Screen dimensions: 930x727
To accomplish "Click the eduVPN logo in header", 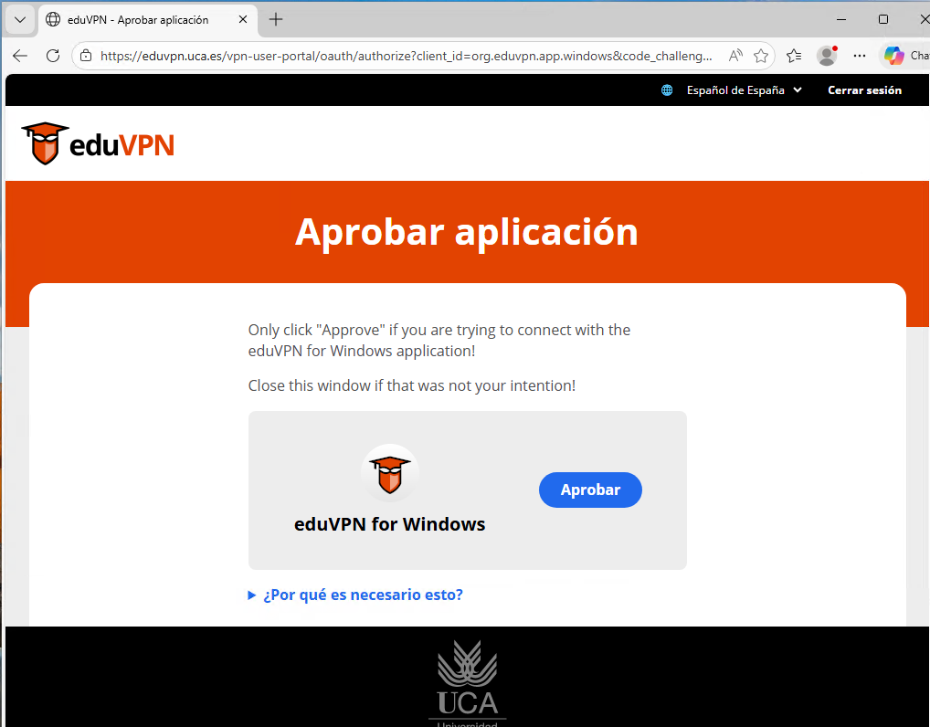I will click(99, 143).
